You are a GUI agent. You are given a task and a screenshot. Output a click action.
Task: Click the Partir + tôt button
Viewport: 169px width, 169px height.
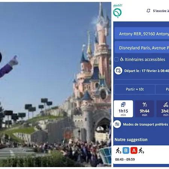[135, 89]
